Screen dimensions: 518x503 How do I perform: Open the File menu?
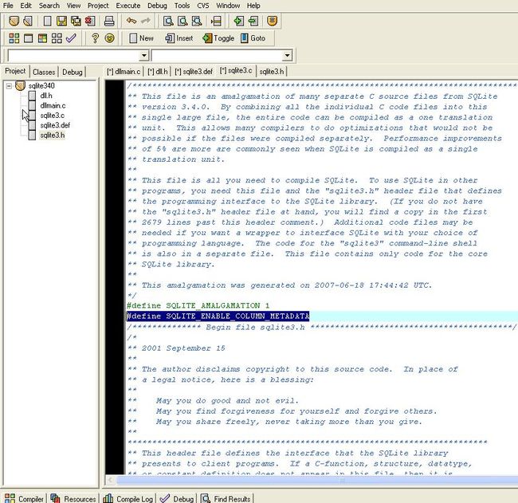[x=8, y=6]
